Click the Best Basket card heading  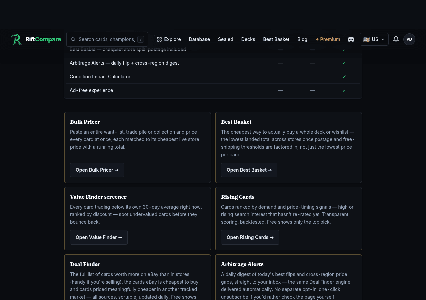tap(236, 122)
